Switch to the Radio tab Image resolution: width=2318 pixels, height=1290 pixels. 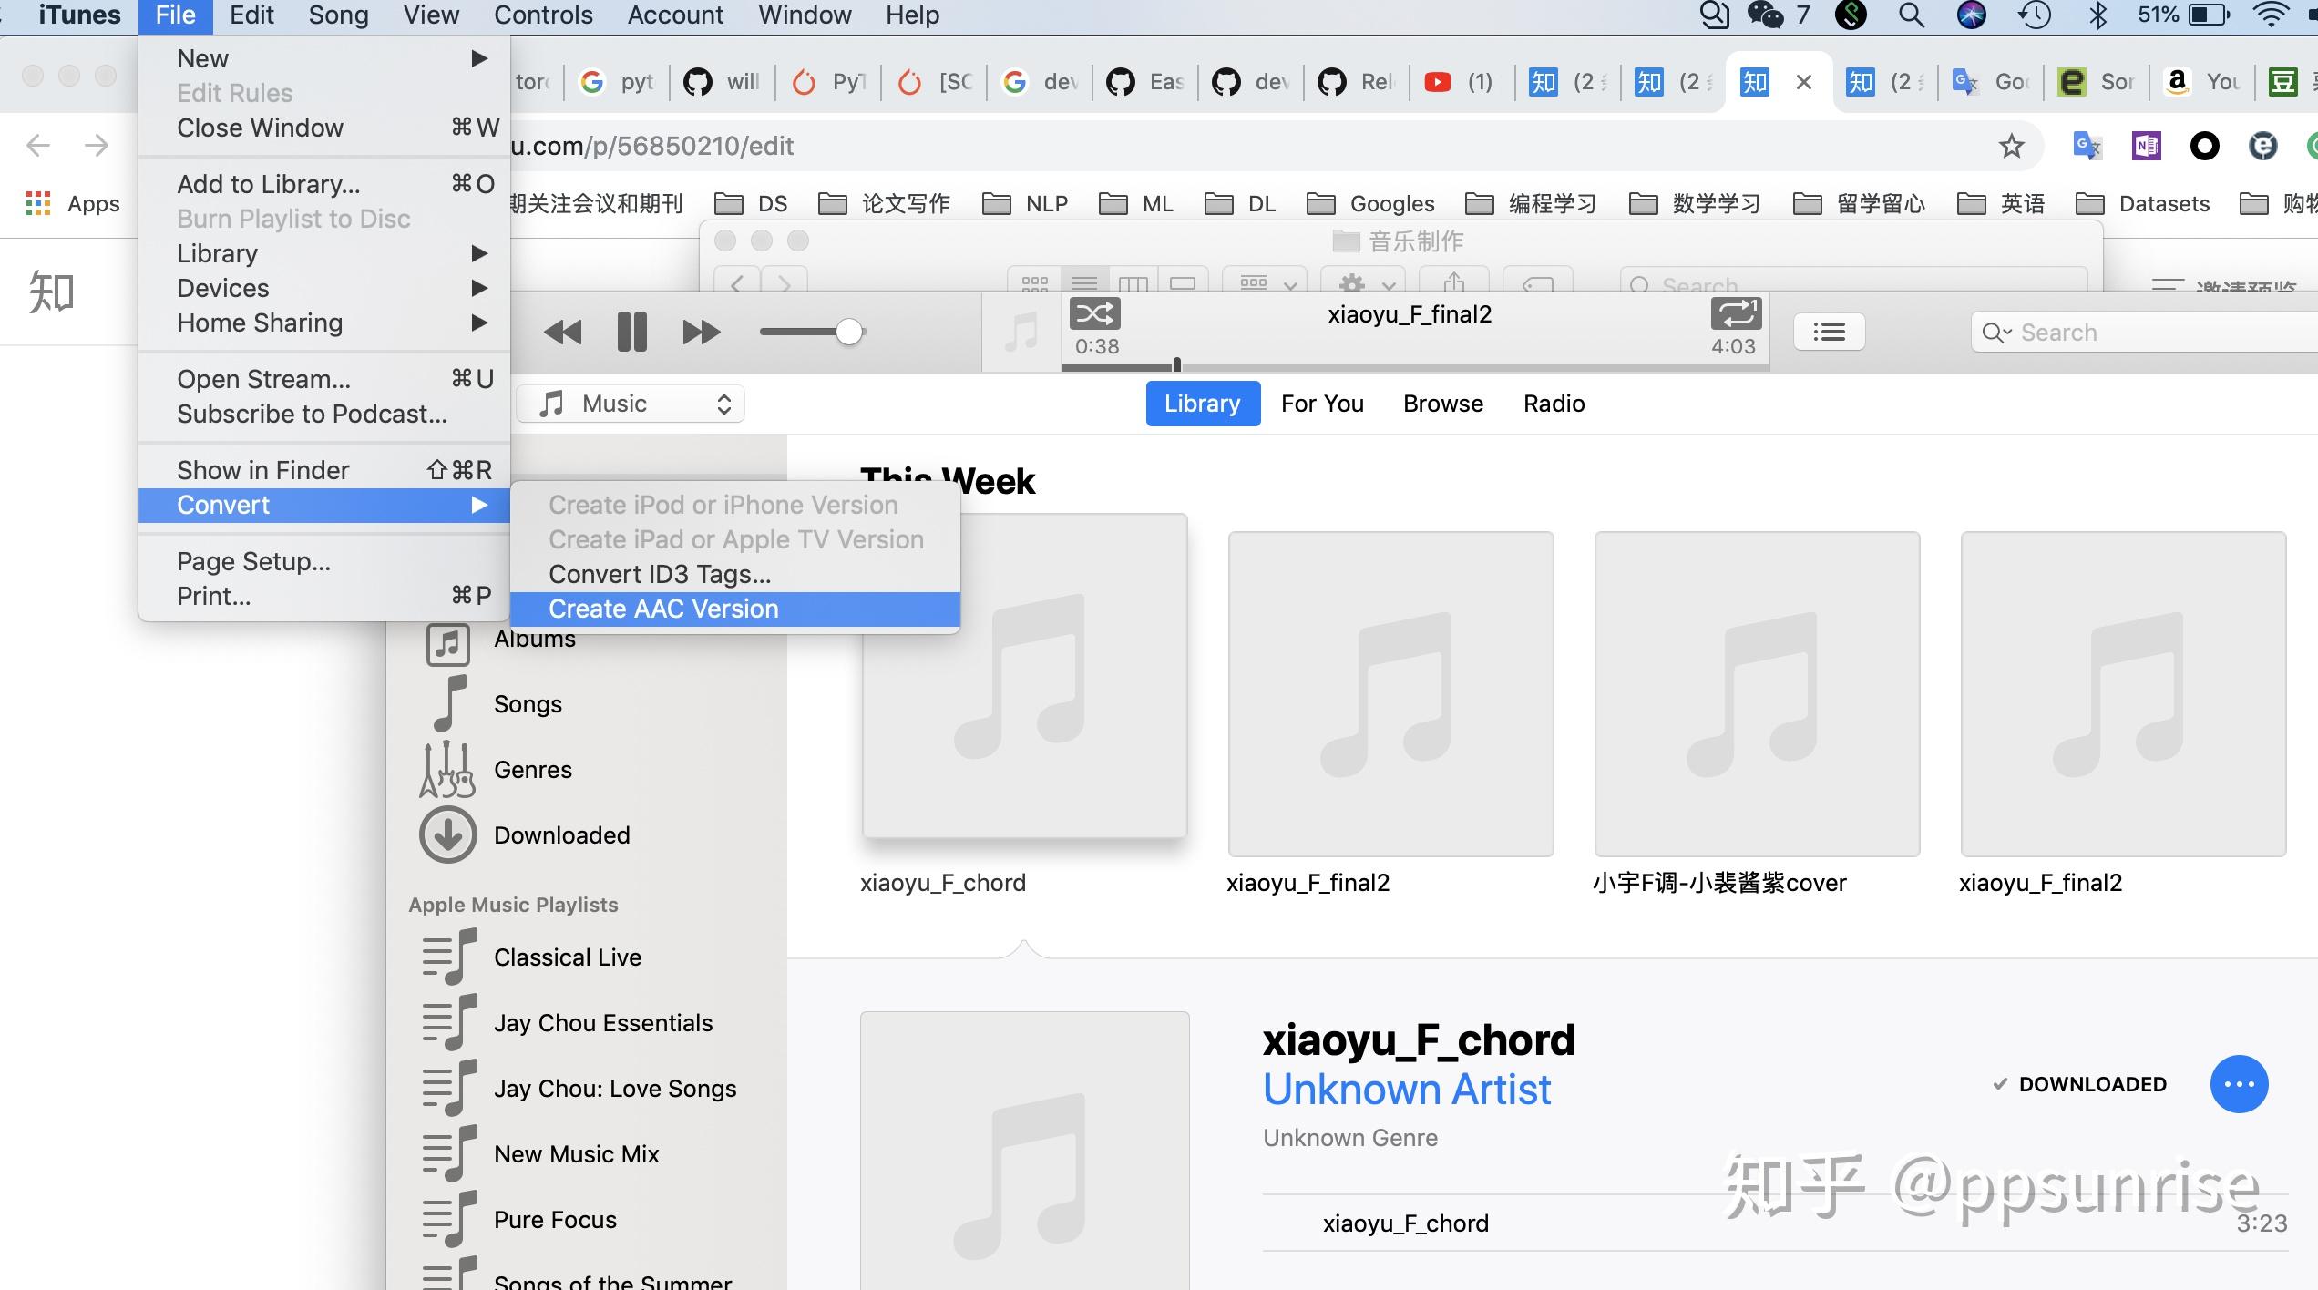pos(1554,404)
